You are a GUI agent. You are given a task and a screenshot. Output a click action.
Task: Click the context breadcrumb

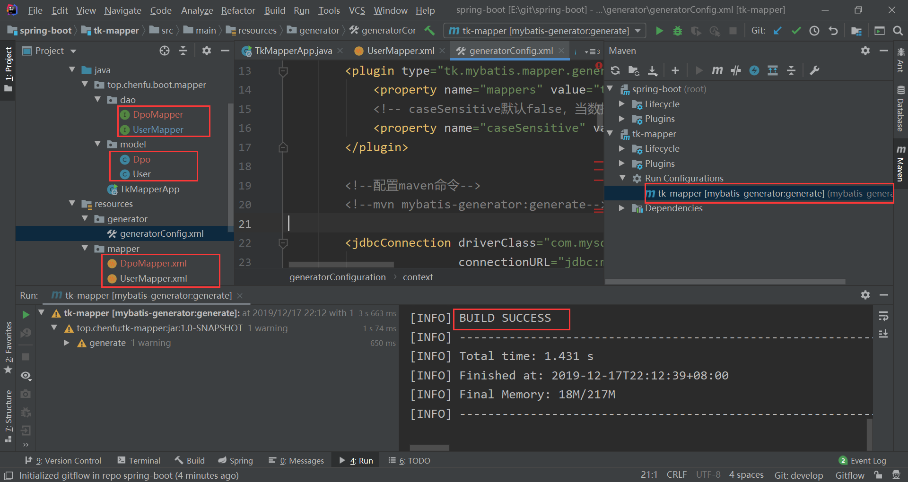418,277
